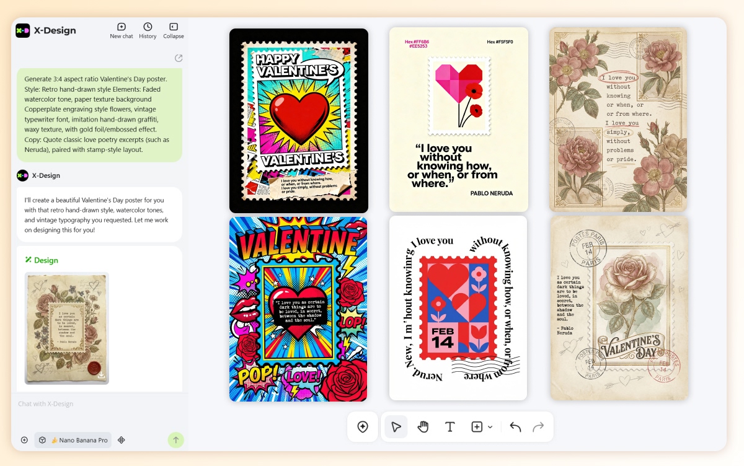Click the insert element plus-square icon

point(477,426)
